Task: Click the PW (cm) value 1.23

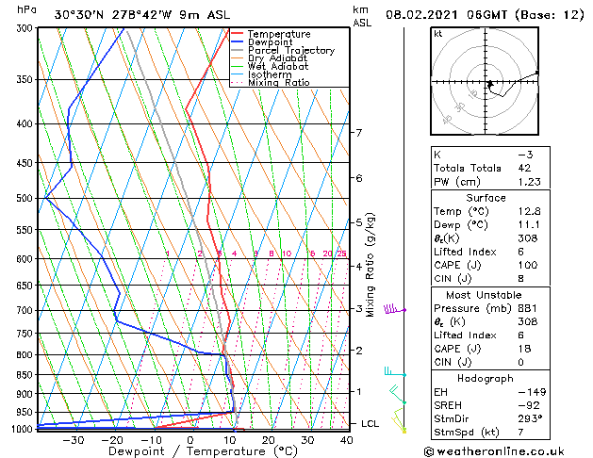Action: tap(530, 182)
